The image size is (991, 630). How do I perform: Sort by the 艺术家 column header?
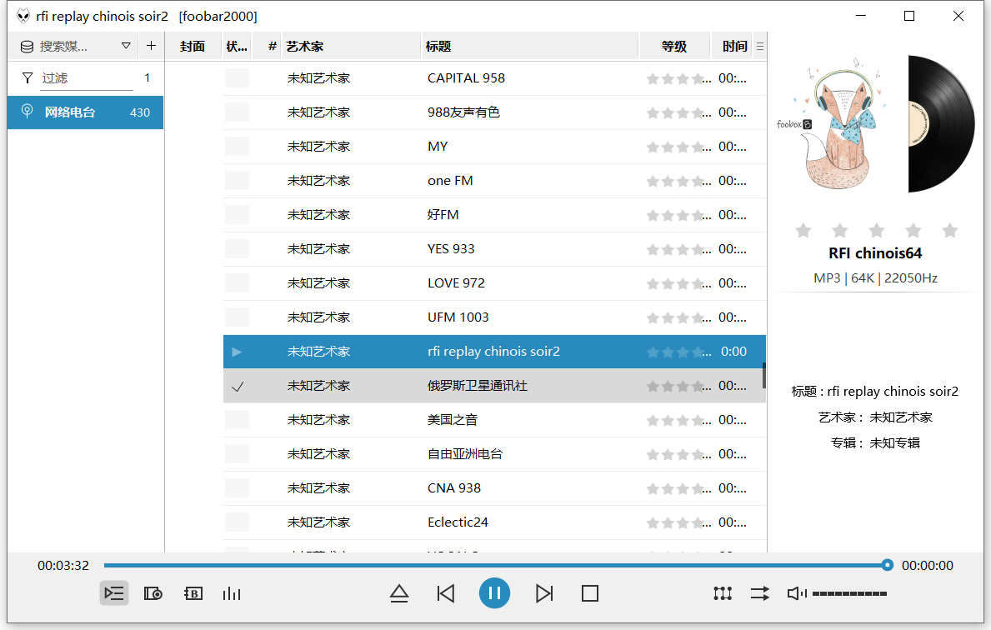coord(350,47)
